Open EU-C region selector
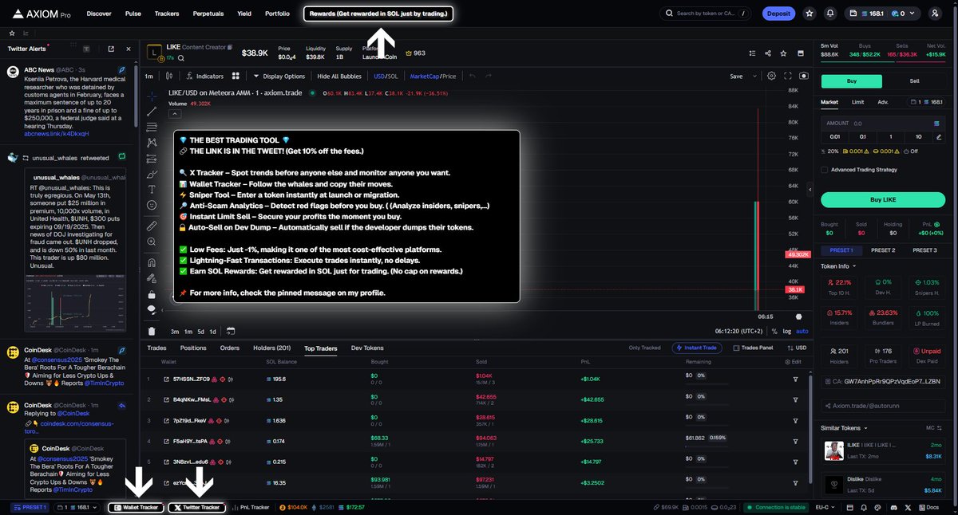The width and height of the screenshot is (958, 515). tap(825, 507)
